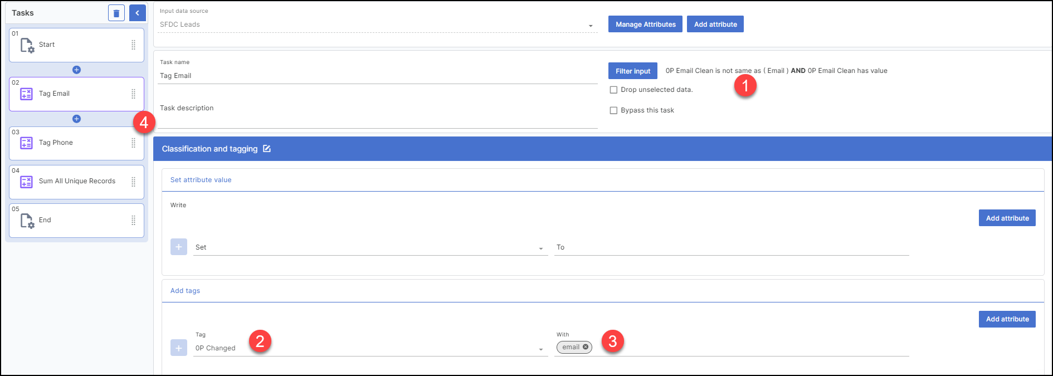The width and height of the screenshot is (1053, 376).
Task: Click the plus icon below Start task
Action: 77,70
